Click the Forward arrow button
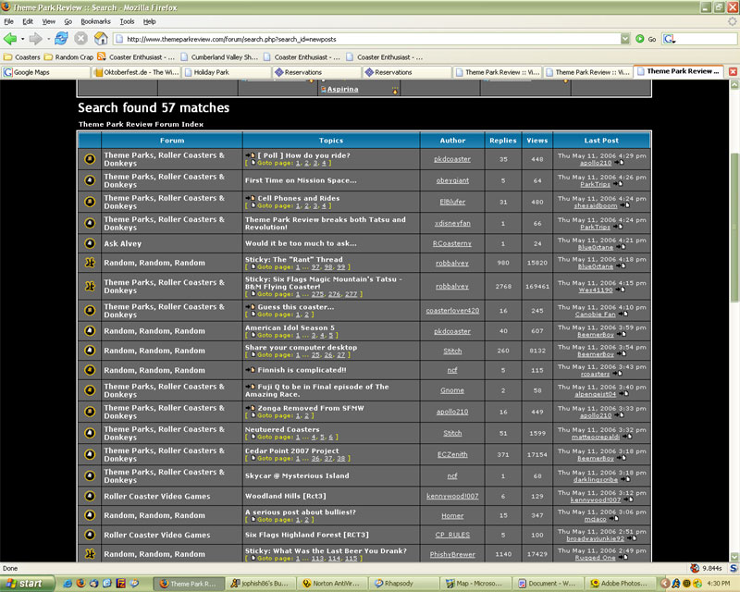 [x=35, y=39]
